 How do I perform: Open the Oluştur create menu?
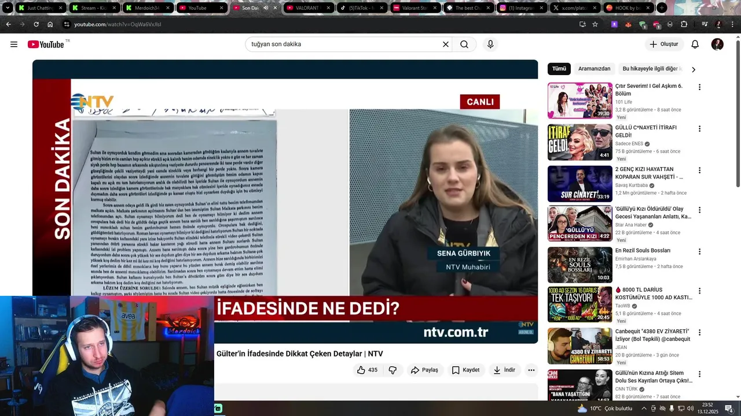tap(663, 44)
